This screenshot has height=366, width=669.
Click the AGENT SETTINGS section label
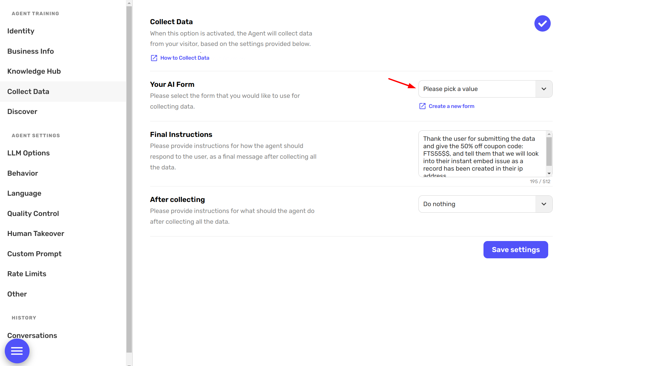[36, 135]
